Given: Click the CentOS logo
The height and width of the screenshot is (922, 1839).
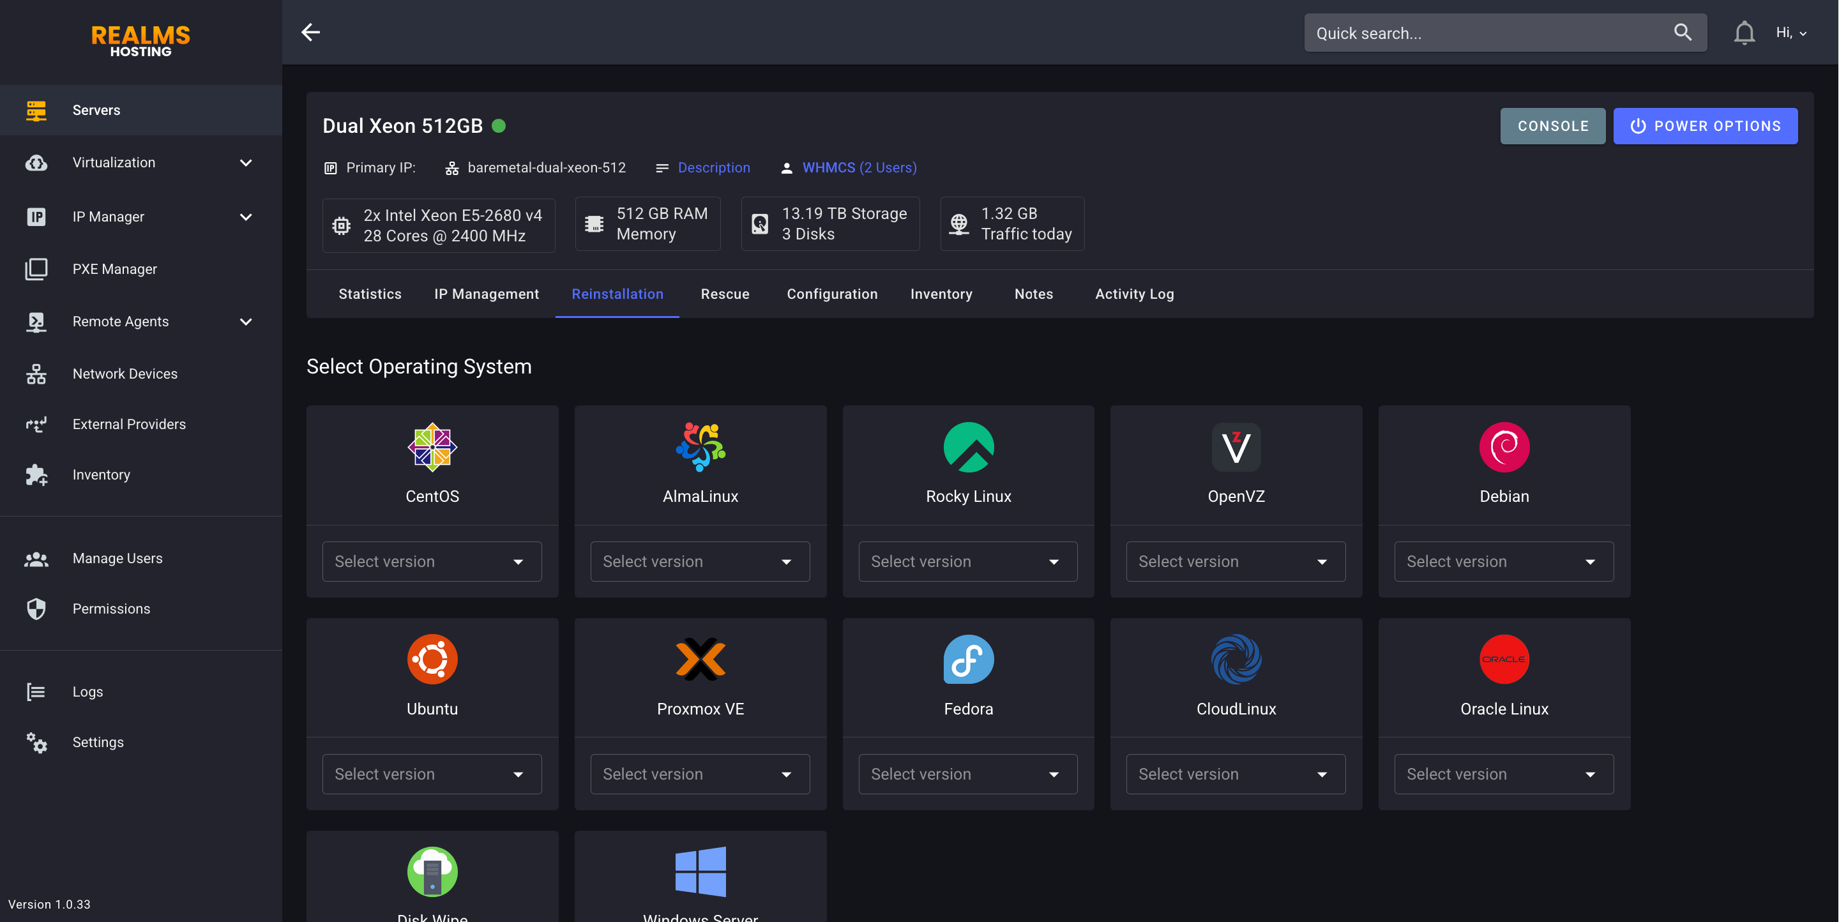Looking at the screenshot, I should [432, 447].
